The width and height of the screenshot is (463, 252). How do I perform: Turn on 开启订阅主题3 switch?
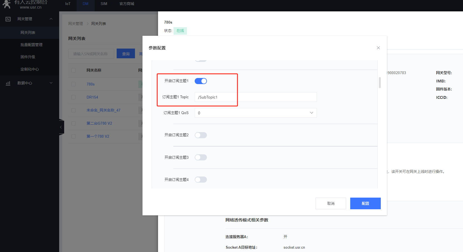click(201, 157)
